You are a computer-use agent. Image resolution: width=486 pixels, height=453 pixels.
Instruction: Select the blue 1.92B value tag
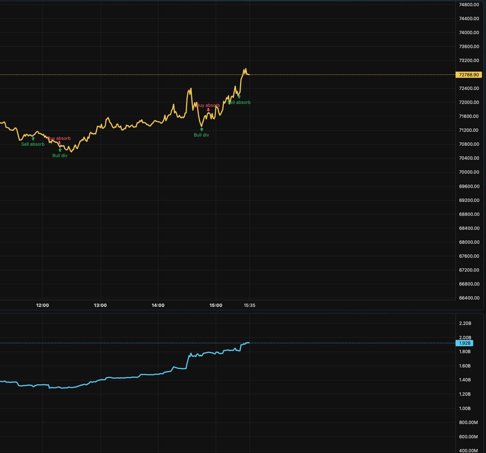[465, 343]
